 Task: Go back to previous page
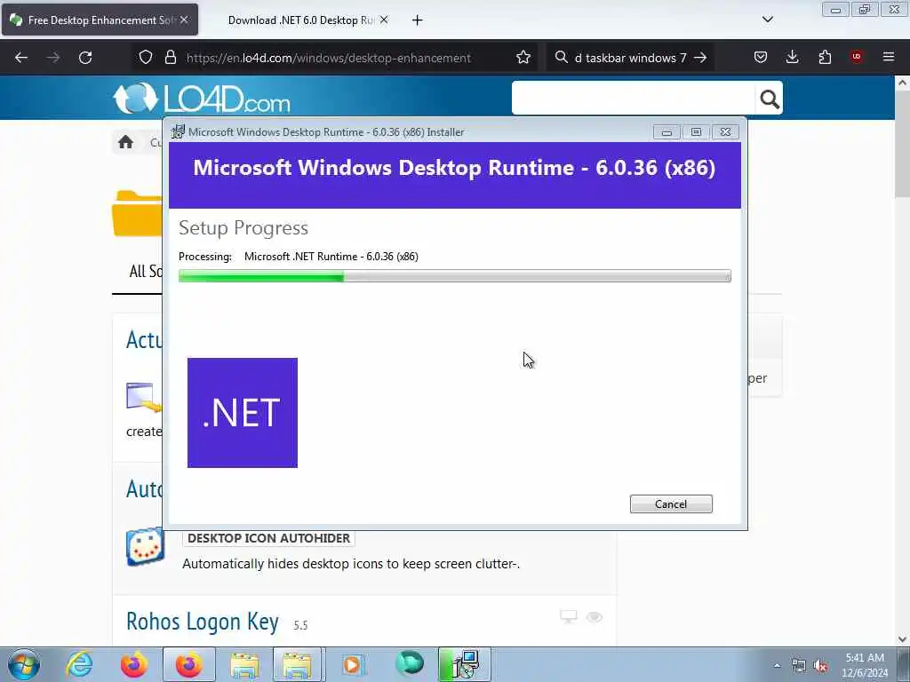pyautogui.click(x=21, y=58)
